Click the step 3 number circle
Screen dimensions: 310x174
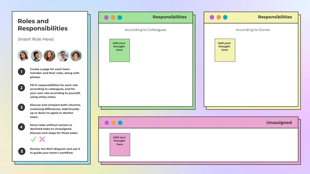21,107
